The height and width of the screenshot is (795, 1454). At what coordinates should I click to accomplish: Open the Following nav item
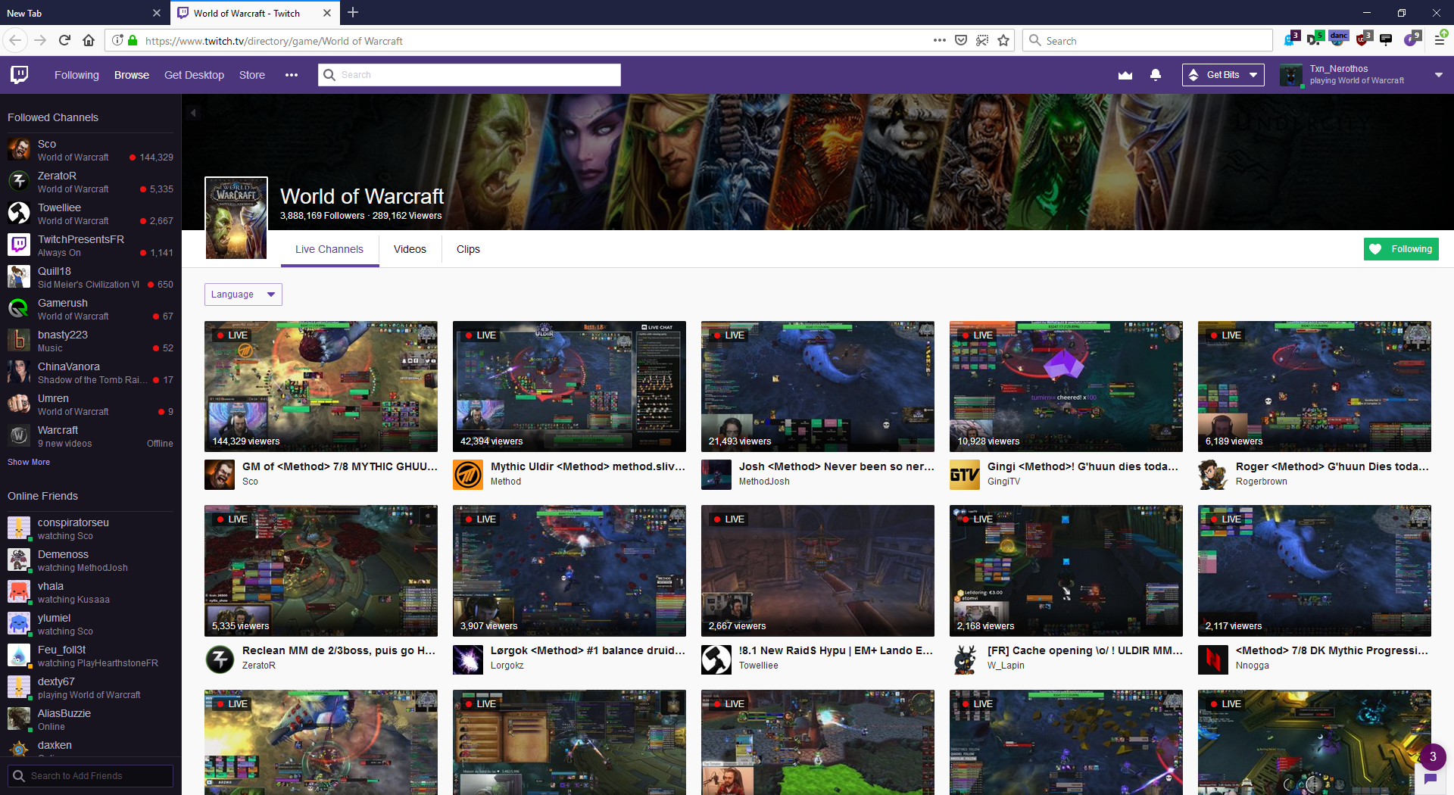76,75
